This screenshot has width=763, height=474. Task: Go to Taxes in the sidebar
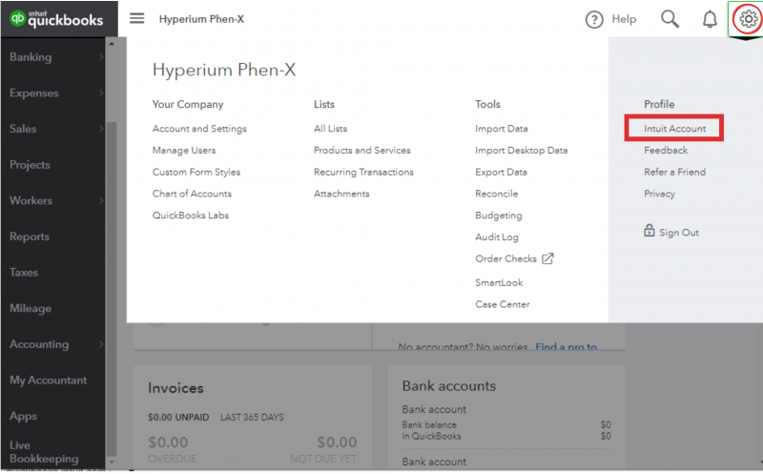coord(23,273)
